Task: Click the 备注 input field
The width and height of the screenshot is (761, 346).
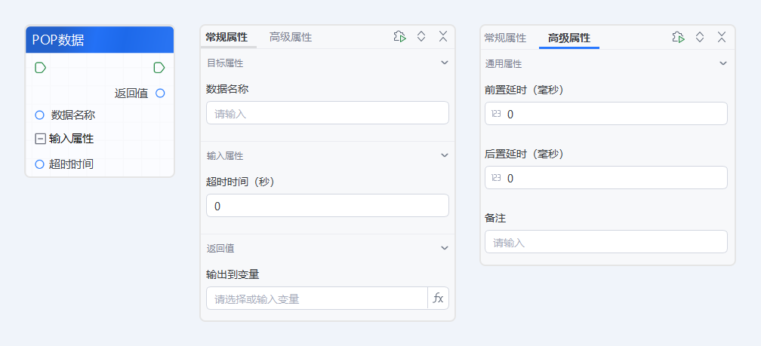Action: (x=606, y=242)
